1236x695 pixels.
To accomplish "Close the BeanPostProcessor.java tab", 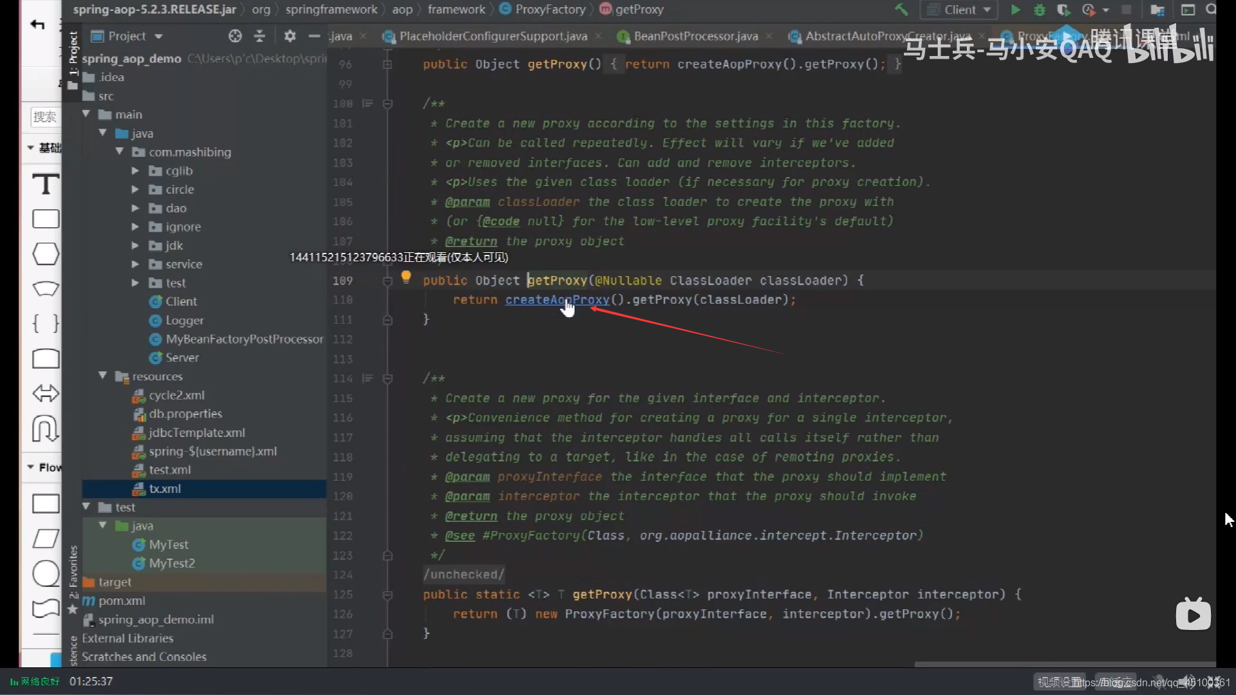I will coord(769,36).
